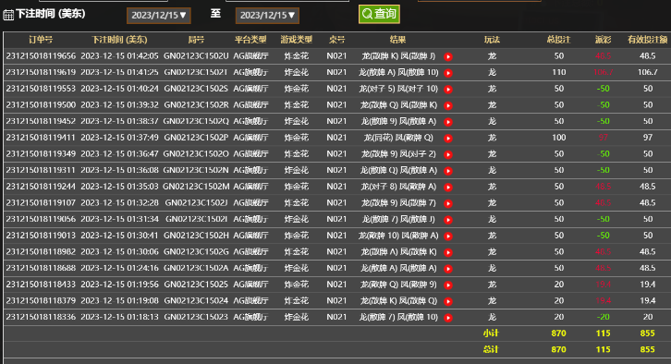Viewport: 671px width, 364px height.
Task: Click table number N021 in 01:18:13 row
Action: point(336,317)
